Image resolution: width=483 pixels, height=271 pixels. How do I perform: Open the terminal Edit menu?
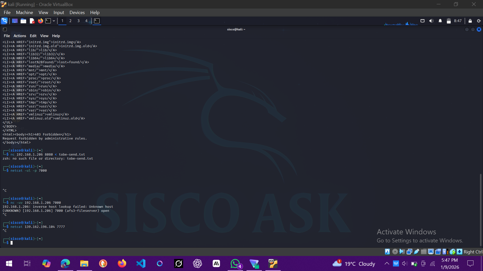coord(33,36)
